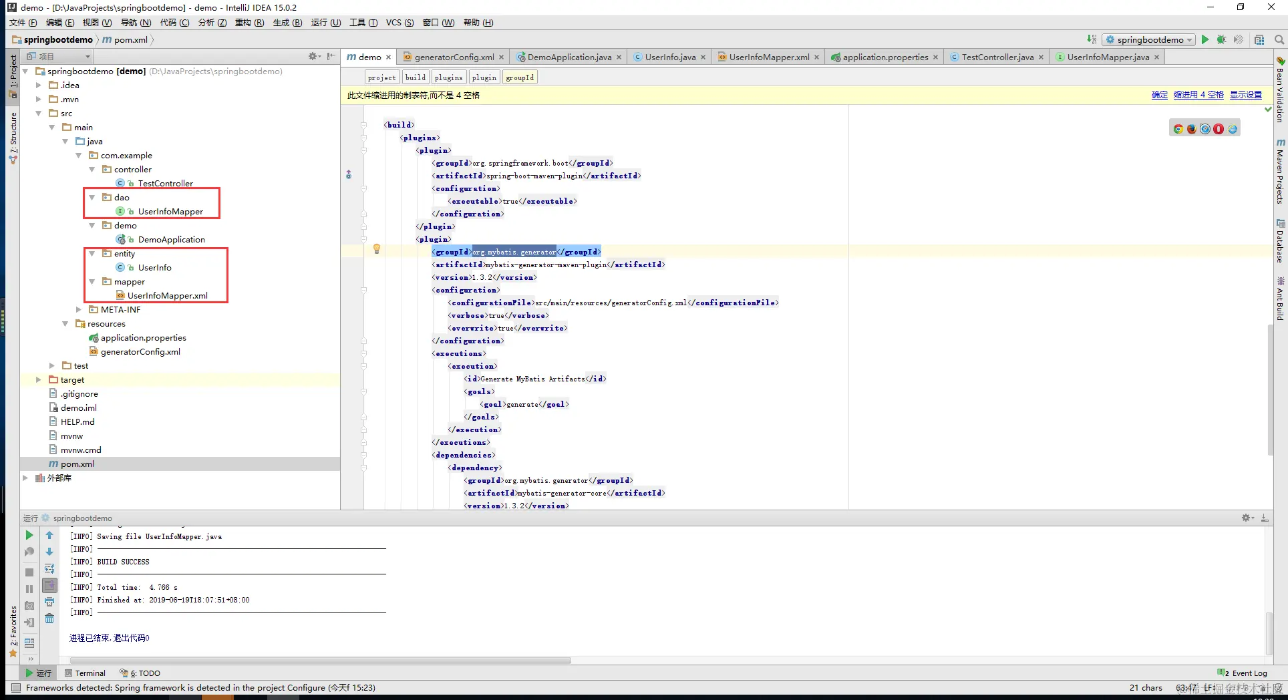
Task: Expand the META-INF folder
Action: [x=79, y=309]
